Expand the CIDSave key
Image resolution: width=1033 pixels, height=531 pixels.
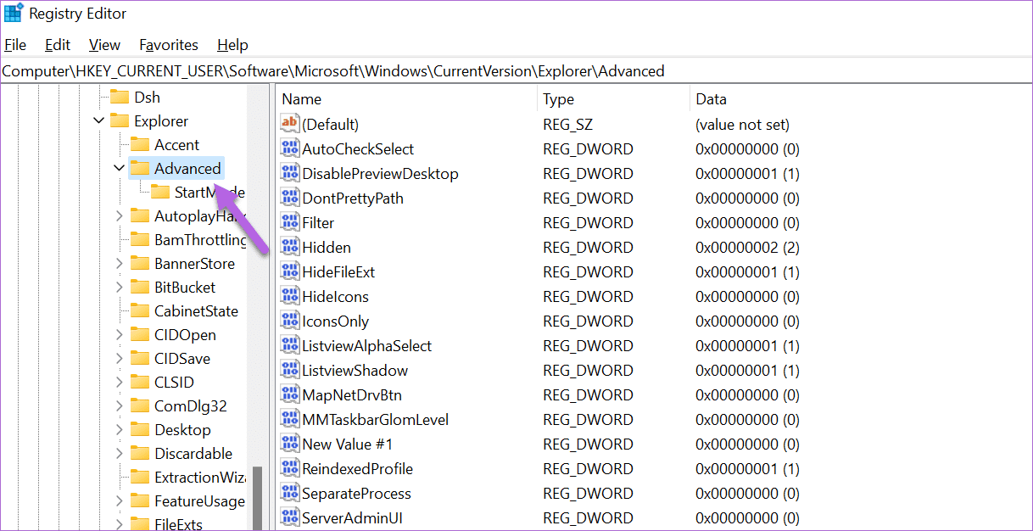tap(120, 359)
